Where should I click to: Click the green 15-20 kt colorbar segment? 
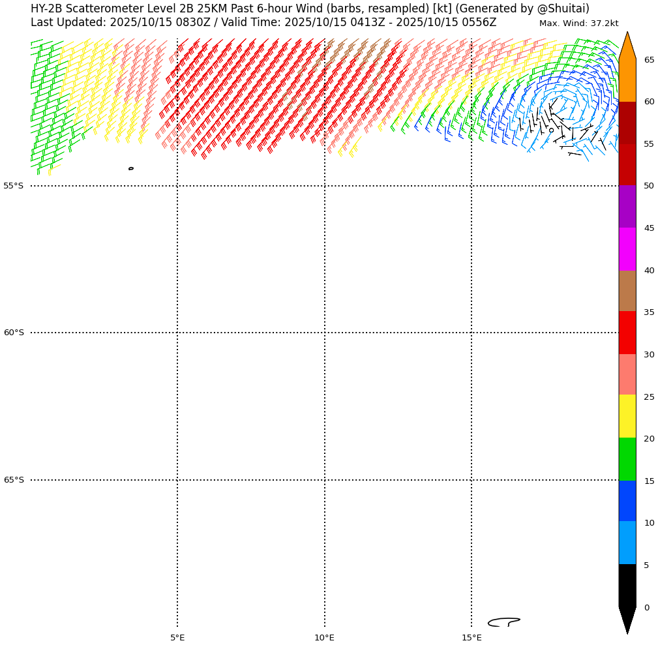(627, 459)
